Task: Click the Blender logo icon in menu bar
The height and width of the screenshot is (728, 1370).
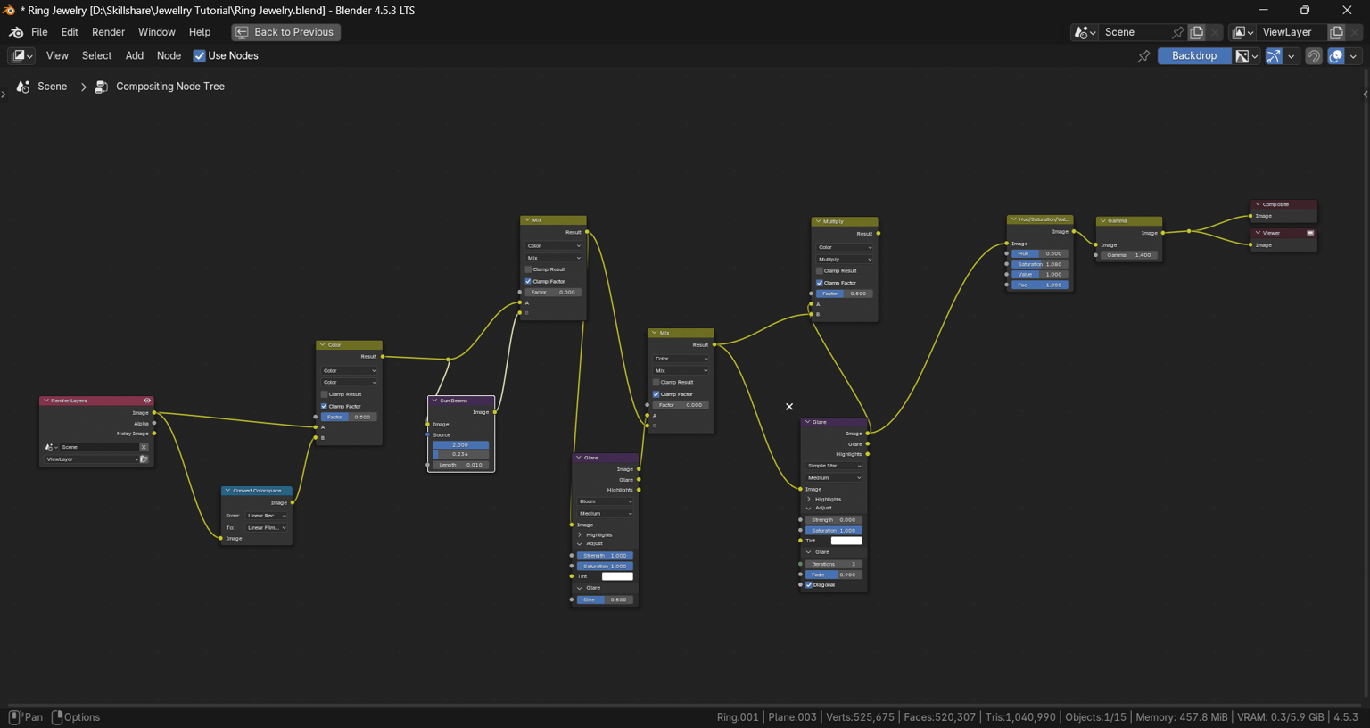Action: (x=16, y=32)
